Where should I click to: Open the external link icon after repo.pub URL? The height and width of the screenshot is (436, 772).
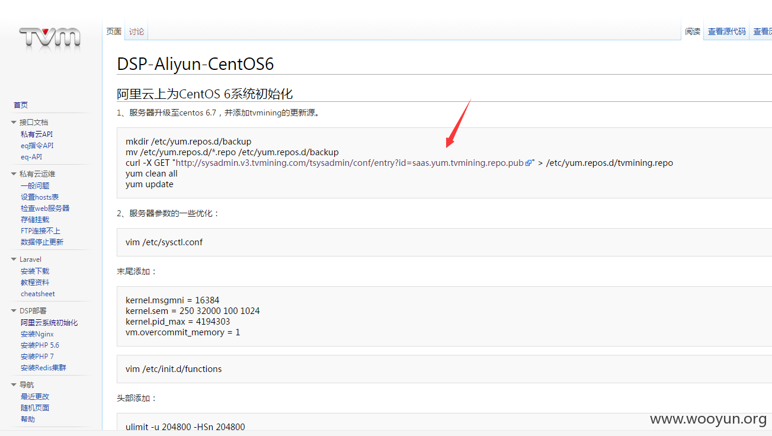pyautogui.click(x=528, y=163)
